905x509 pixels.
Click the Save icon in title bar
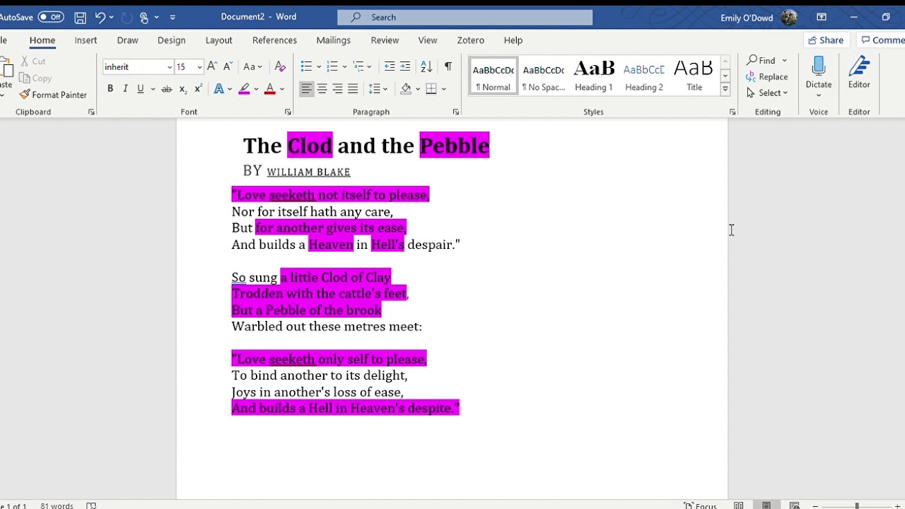(80, 17)
